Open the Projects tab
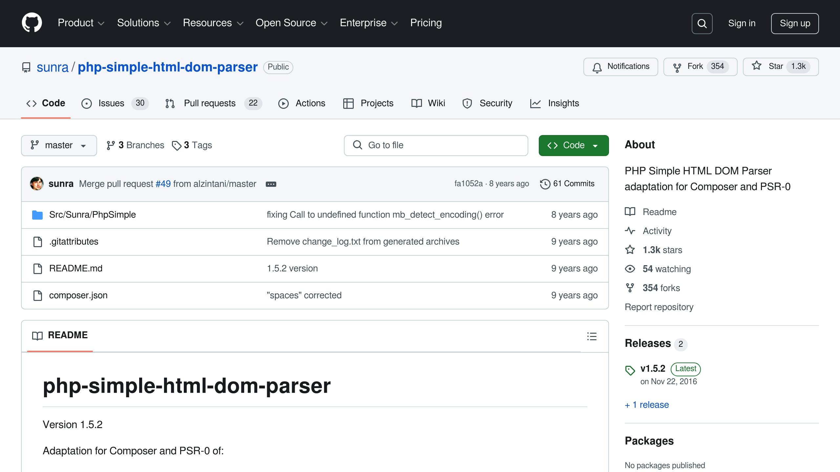 (x=368, y=103)
